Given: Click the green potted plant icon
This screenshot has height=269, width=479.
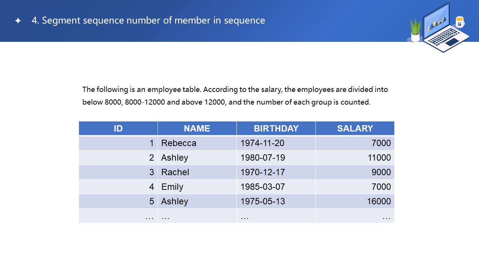Looking at the screenshot, I should [x=415, y=31].
